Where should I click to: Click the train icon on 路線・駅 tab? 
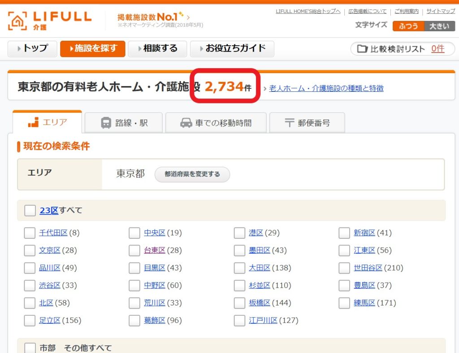[x=106, y=123]
